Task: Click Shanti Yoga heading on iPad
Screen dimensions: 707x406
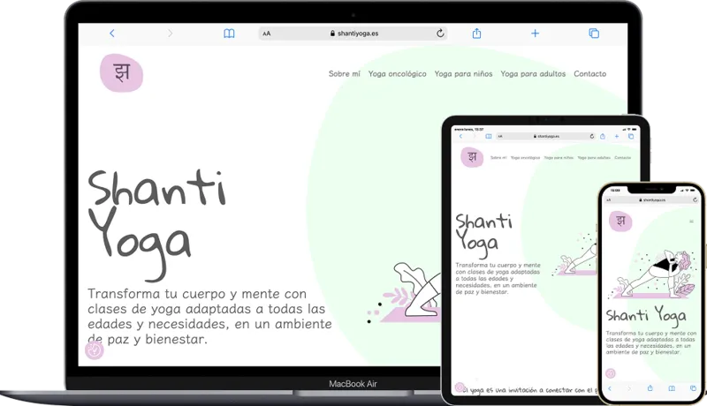Action: pos(483,235)
